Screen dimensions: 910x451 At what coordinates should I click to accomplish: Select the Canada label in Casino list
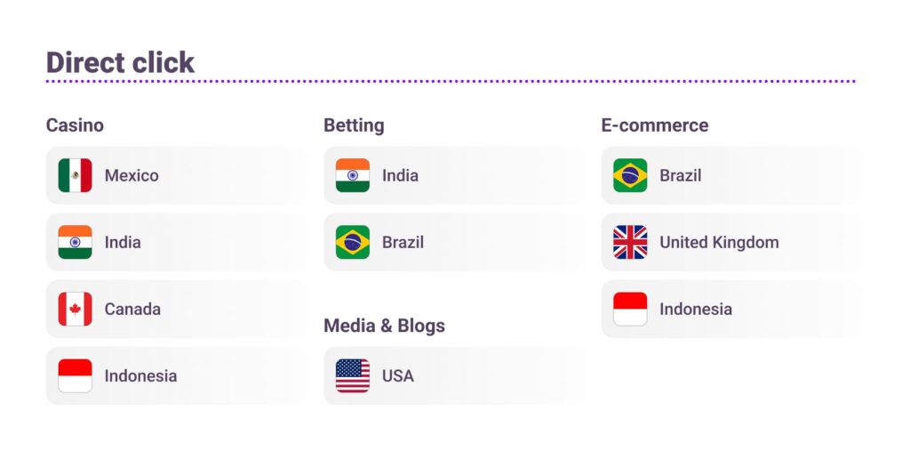click(132, 309)
